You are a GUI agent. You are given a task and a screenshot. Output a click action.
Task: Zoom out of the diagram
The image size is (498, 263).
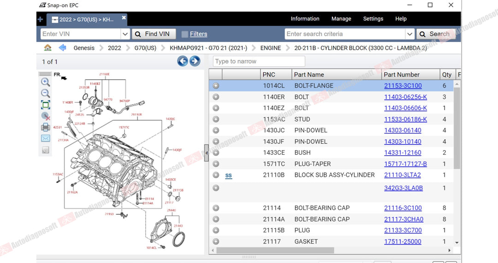[x=45, y=93]
